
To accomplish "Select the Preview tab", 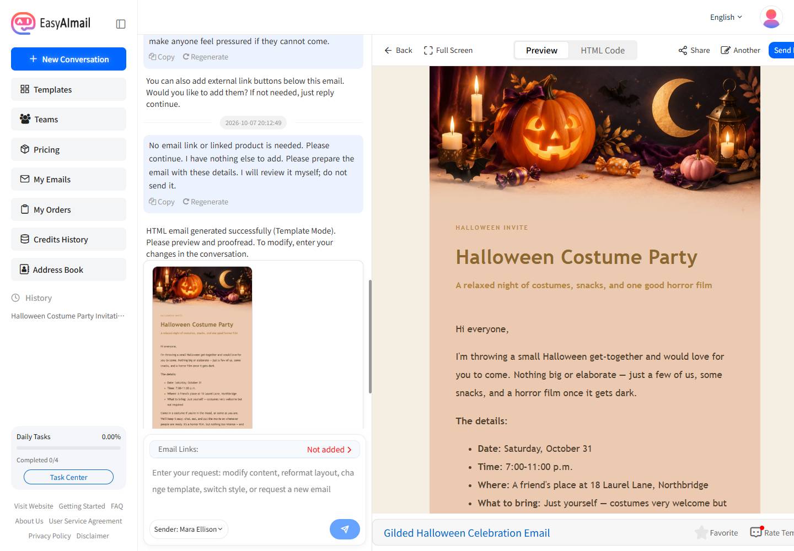I will [x=541, y=50].
